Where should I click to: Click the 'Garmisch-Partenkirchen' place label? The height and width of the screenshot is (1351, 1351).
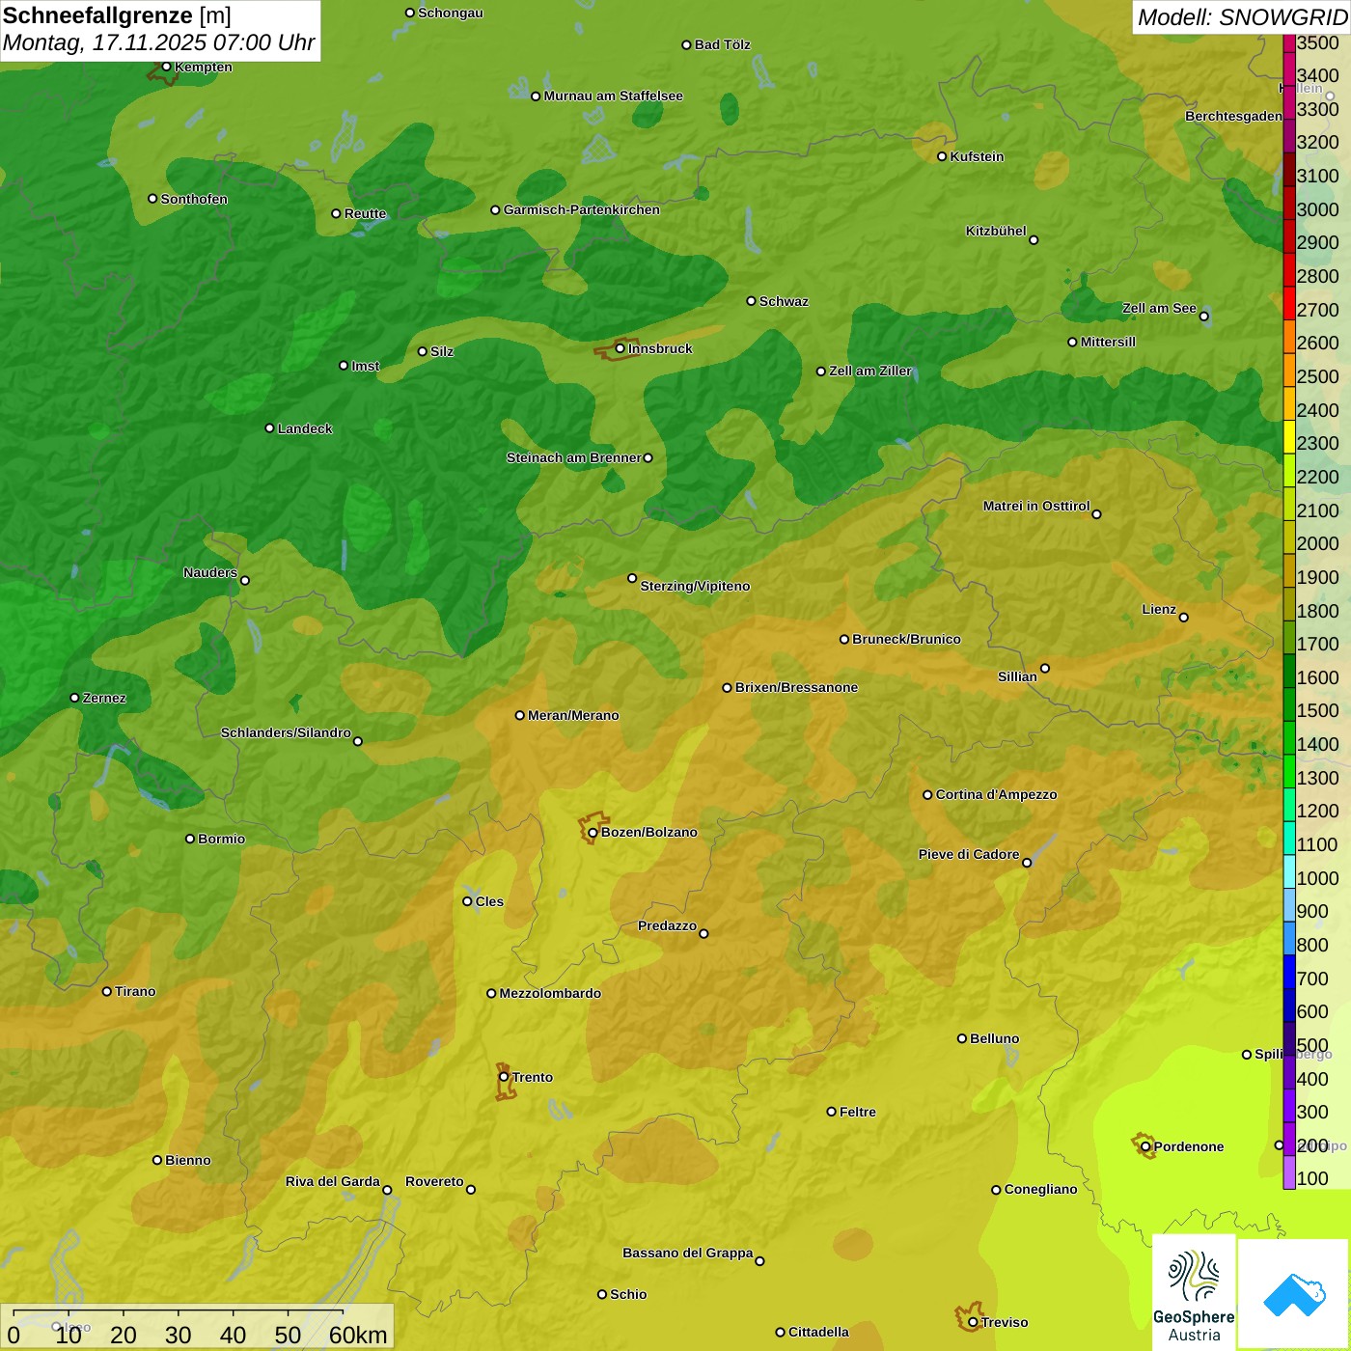[582, 209]
